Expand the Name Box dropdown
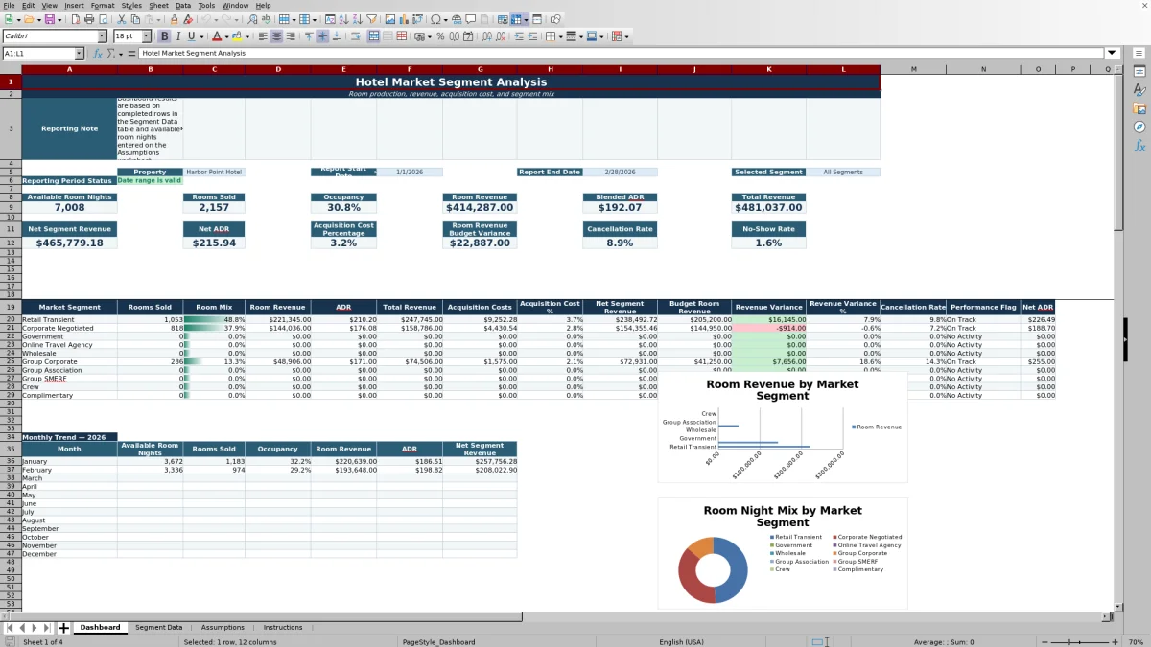The width and height of the screenshot is (1151, 647). [80, 54]
